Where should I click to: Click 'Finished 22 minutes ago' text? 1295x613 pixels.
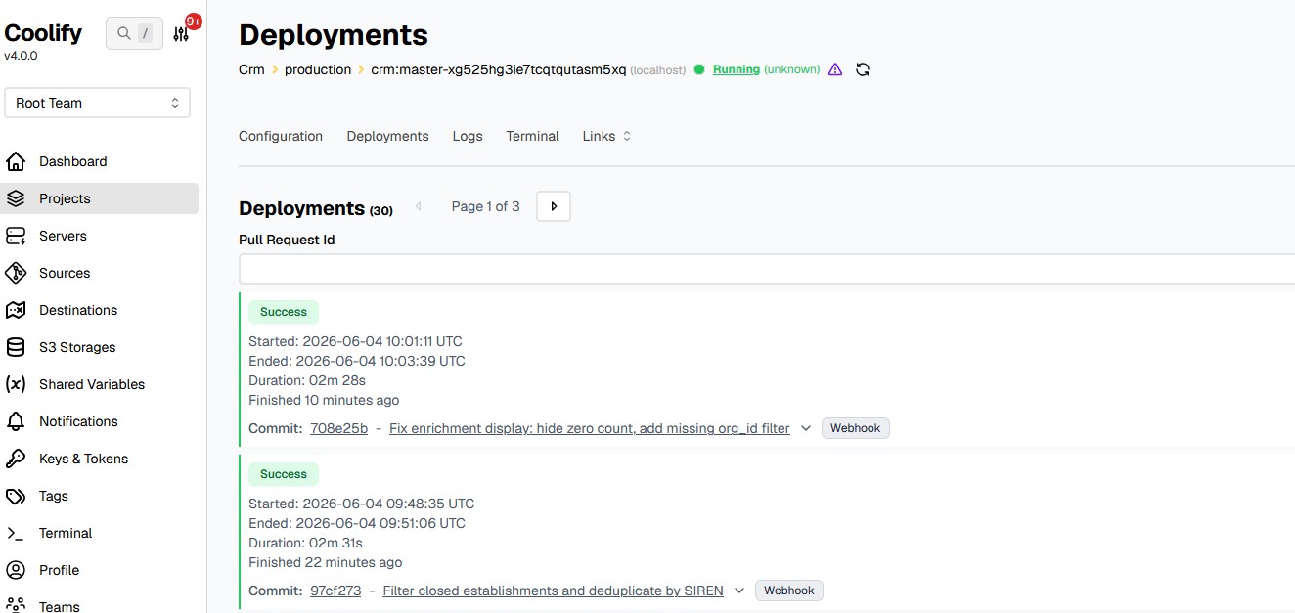(x=326, y=562)
